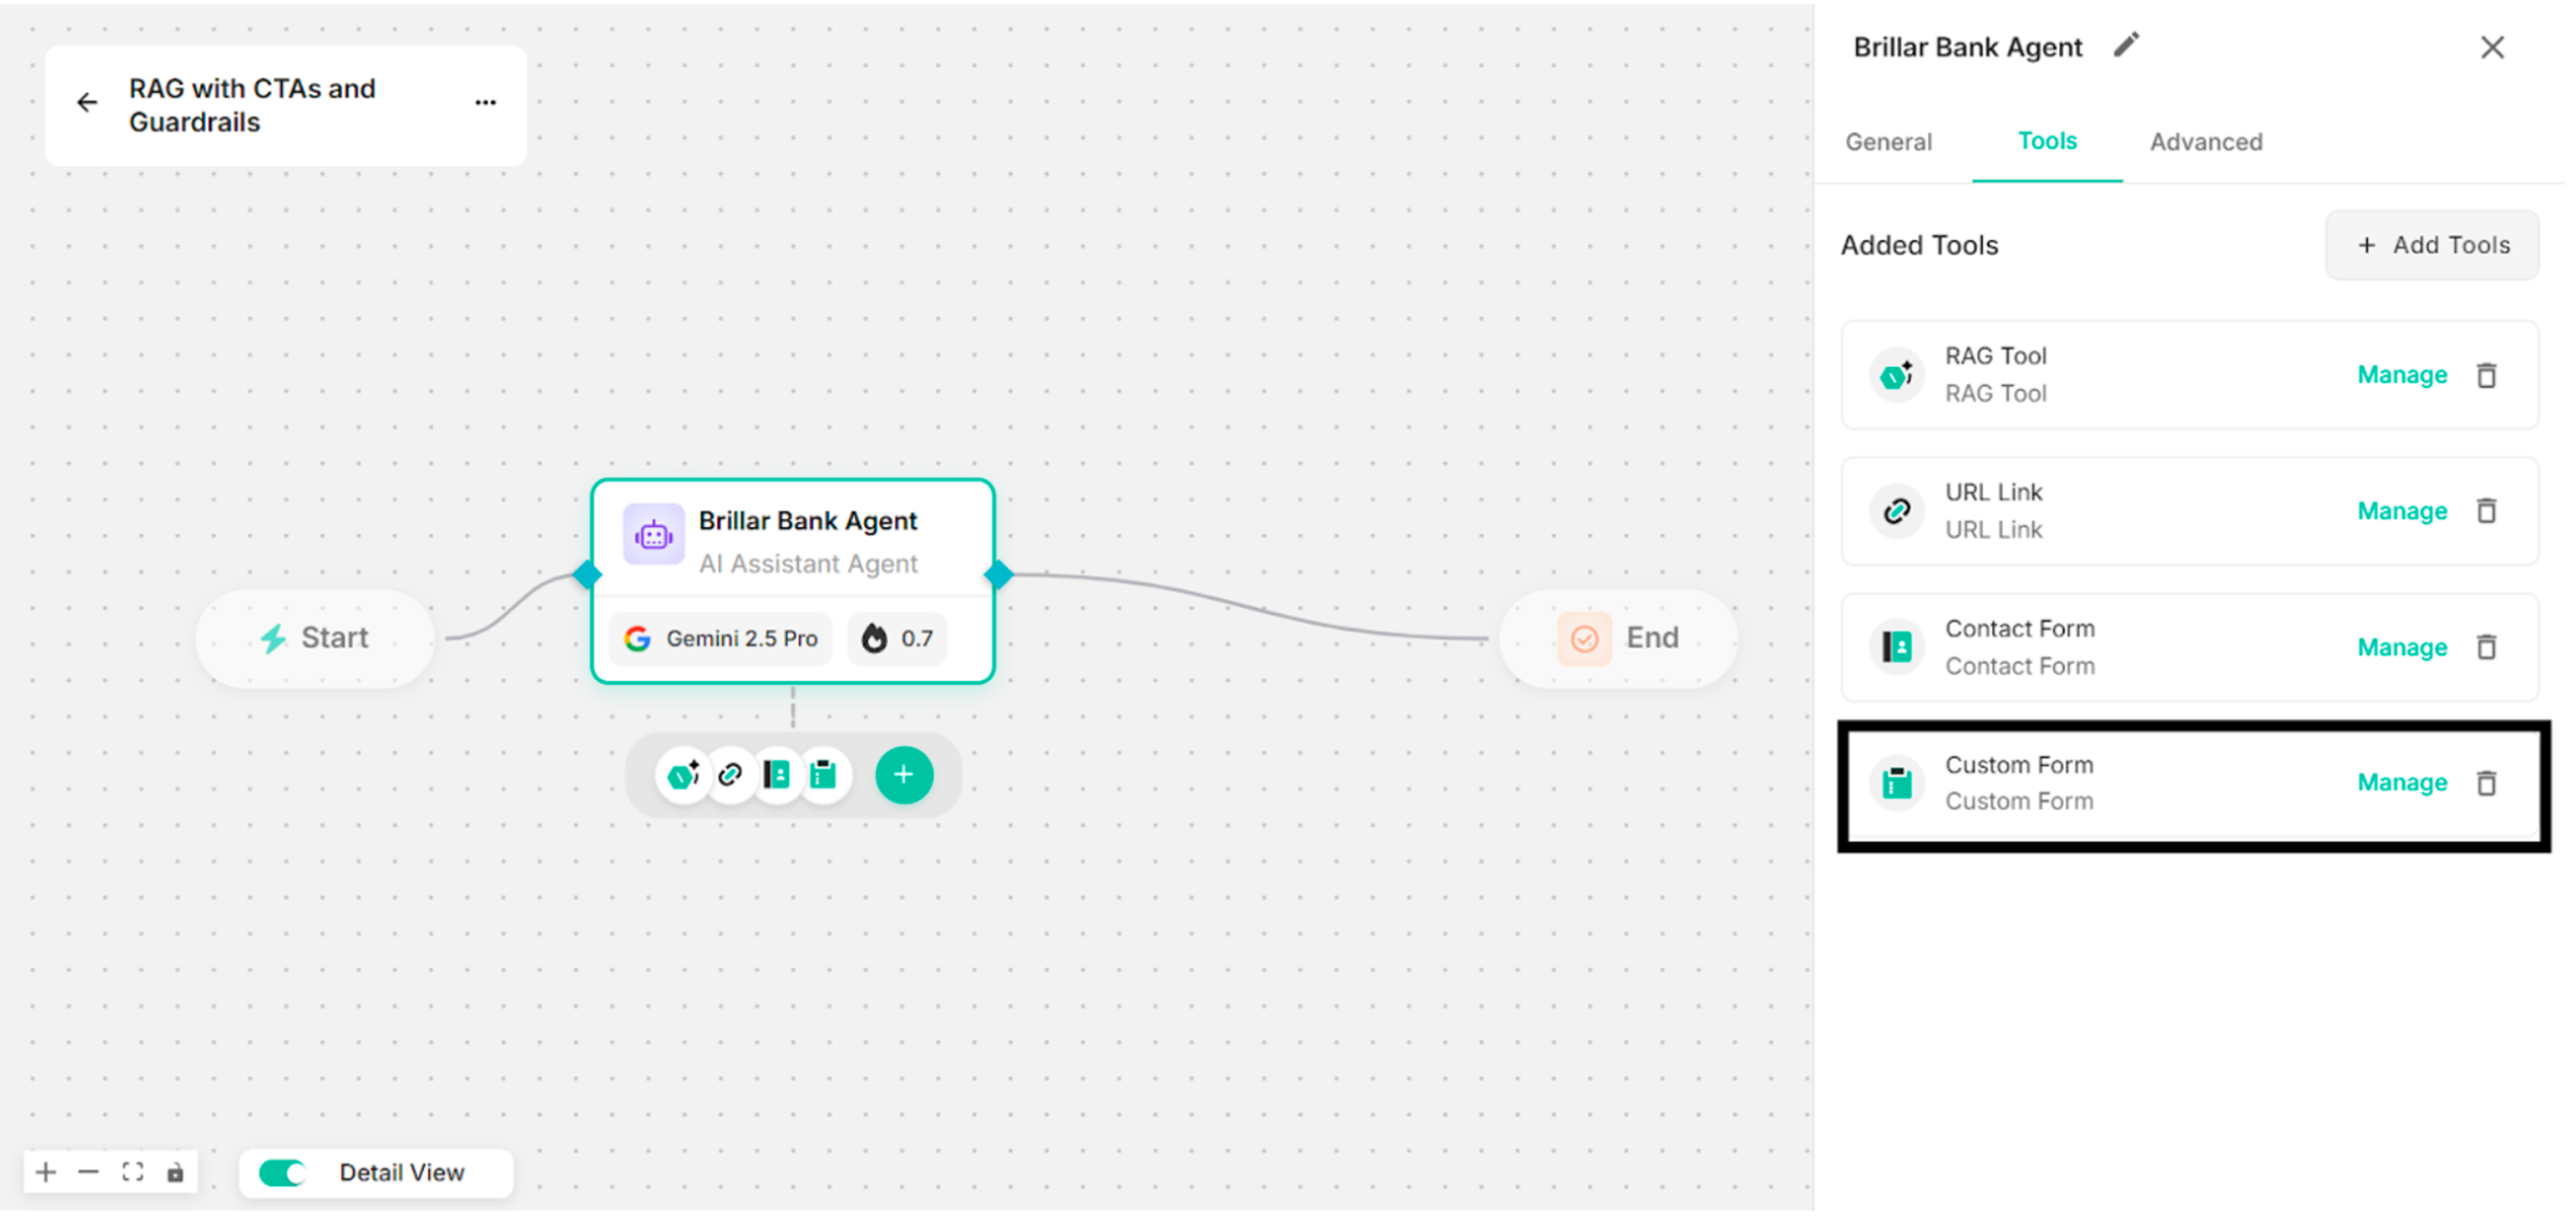Click the Add Tools button
Viewport: 2576px width, 1218px height.
(x=2432, y=245)
